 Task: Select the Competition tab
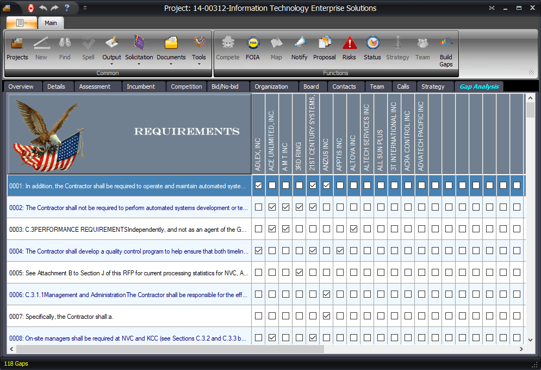186,87
